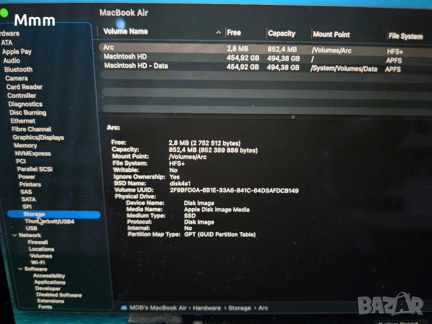
Task: Select Ethernet in the sidebar
Action: point(23,121)
